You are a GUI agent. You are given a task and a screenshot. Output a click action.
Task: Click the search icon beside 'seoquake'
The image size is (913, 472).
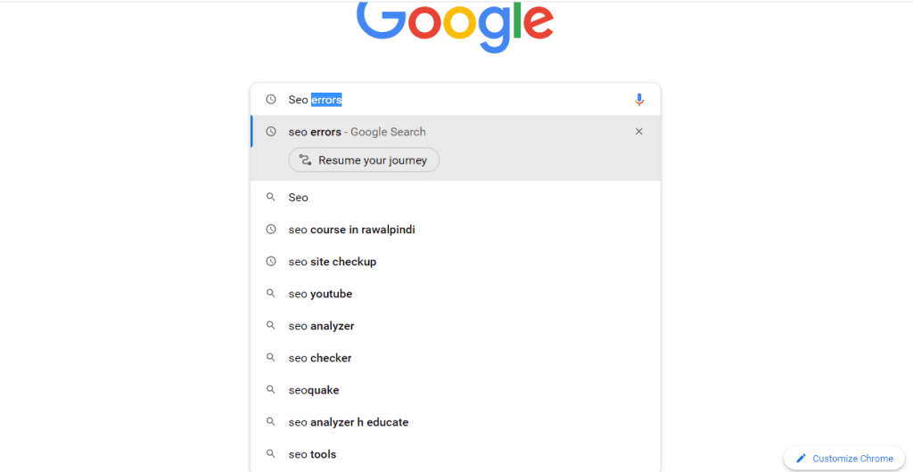pyautogui.click(x=271, y=390)
